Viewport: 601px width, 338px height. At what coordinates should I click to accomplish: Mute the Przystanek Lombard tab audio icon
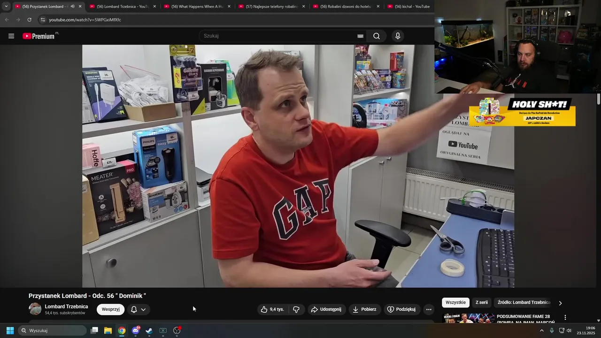click(x=72, y=7)
